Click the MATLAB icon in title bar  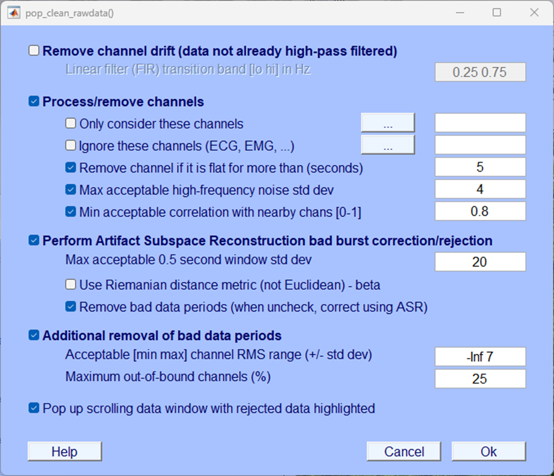[x=14, y=12]
